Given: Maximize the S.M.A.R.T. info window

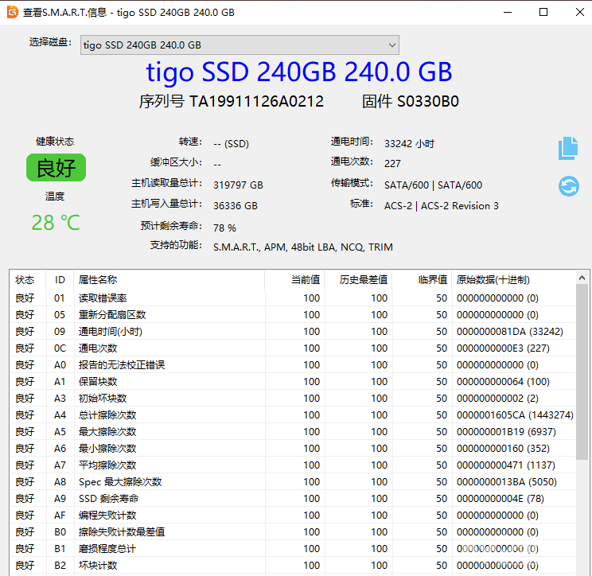Looking at the screenshot, I should [x=543, y=12].
